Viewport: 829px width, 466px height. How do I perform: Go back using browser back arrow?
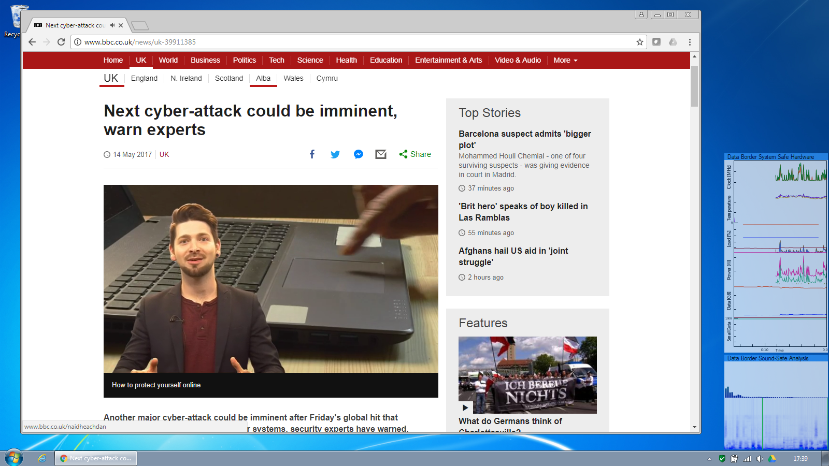[32, 42]
